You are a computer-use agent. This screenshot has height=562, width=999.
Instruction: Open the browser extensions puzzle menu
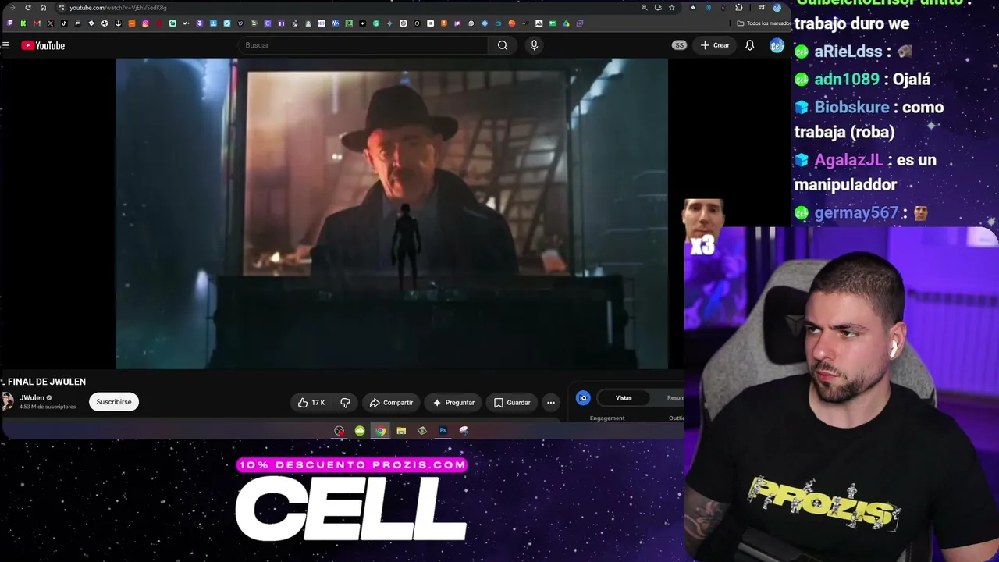738,8
